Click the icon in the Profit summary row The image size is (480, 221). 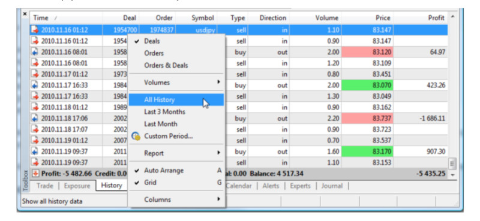[x=35, y=174]
